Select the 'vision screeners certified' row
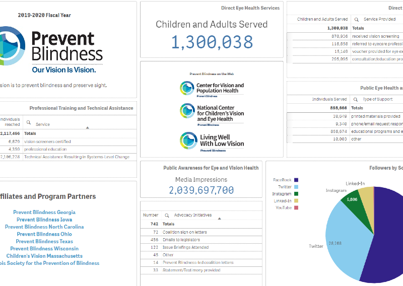The image size is (403, 286). pyautogui.click(x=68, y=141)
